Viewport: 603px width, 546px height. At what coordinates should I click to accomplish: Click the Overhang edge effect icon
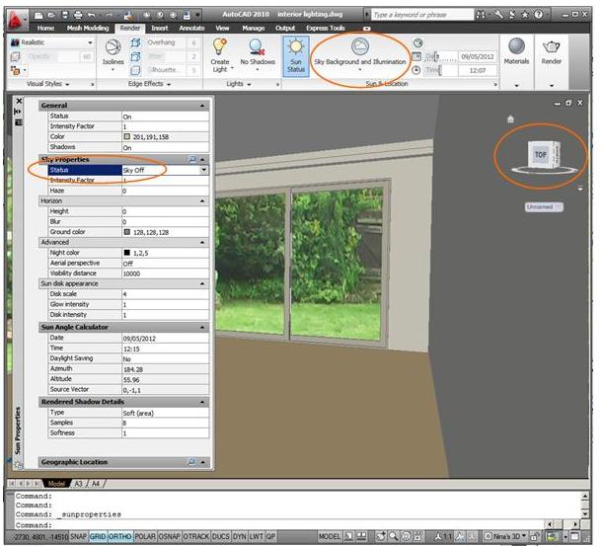[135, 42]
